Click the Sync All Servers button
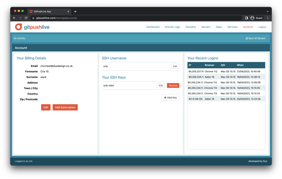Screen dimensions: 282x179 tap(255, 38)
